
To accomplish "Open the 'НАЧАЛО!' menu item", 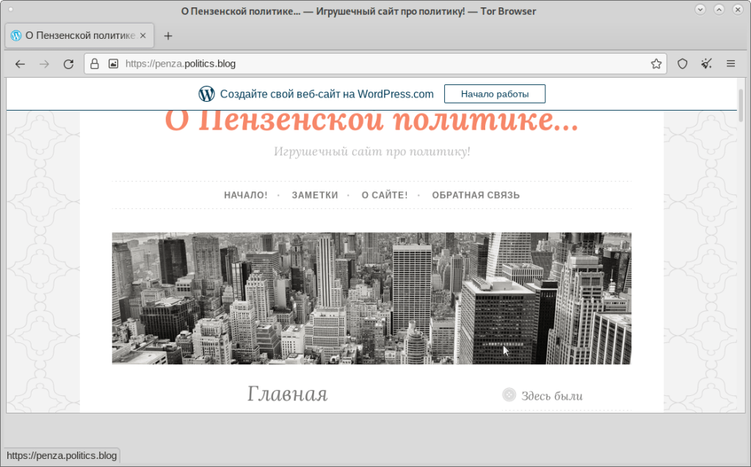I will click(246, 195).
